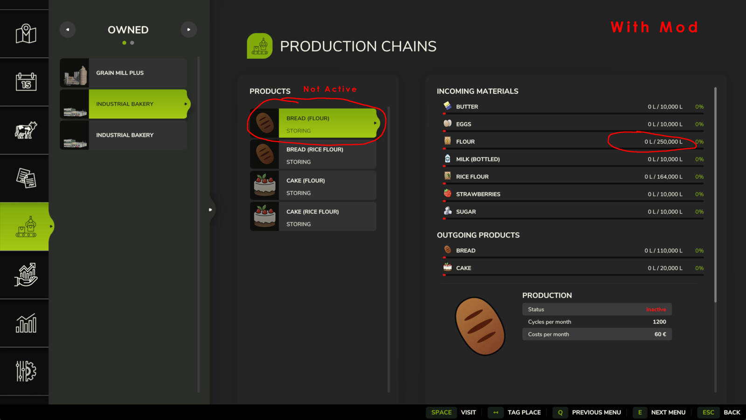Viewport: 746px width, 420px height.
Task: Select the second page dot under OWNED
Action: click(x=132, y=42)
